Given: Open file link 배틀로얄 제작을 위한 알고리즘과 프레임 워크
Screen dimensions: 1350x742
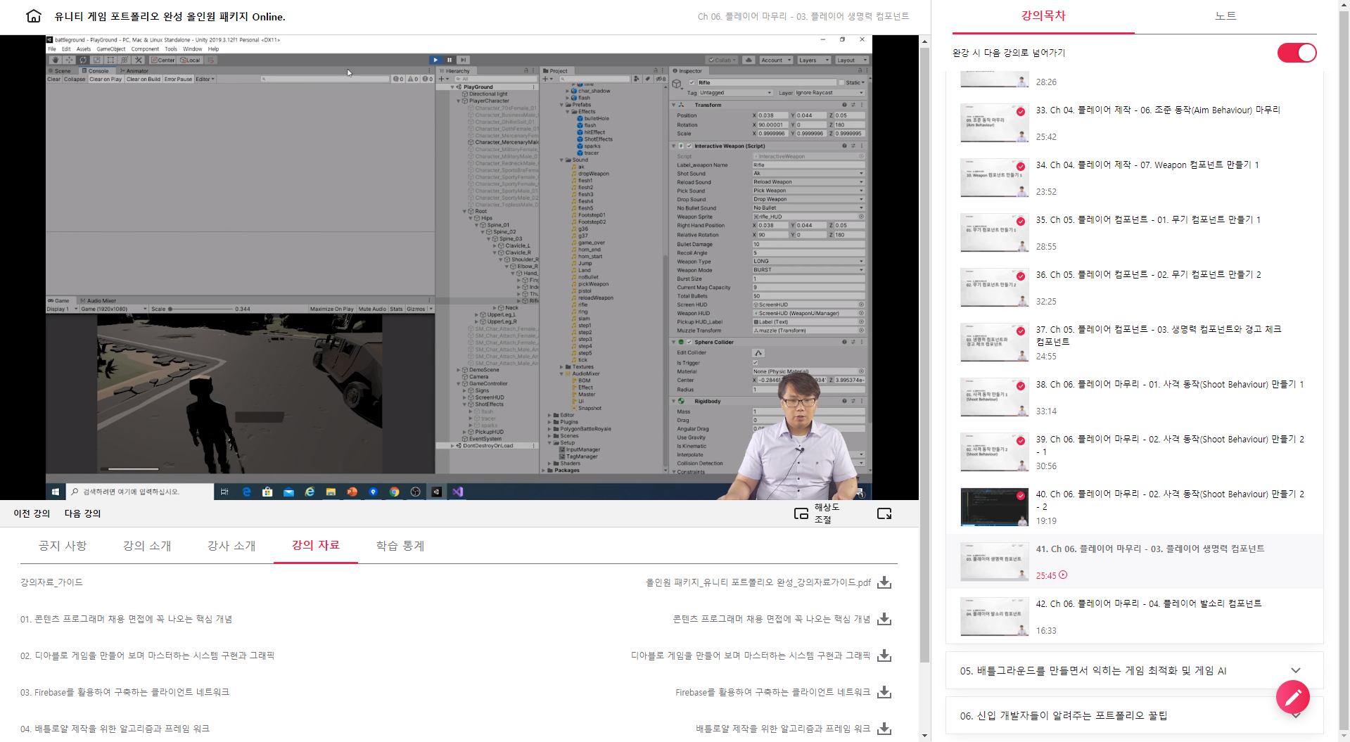Looking at the screenshot, I should tap(783, 729).
